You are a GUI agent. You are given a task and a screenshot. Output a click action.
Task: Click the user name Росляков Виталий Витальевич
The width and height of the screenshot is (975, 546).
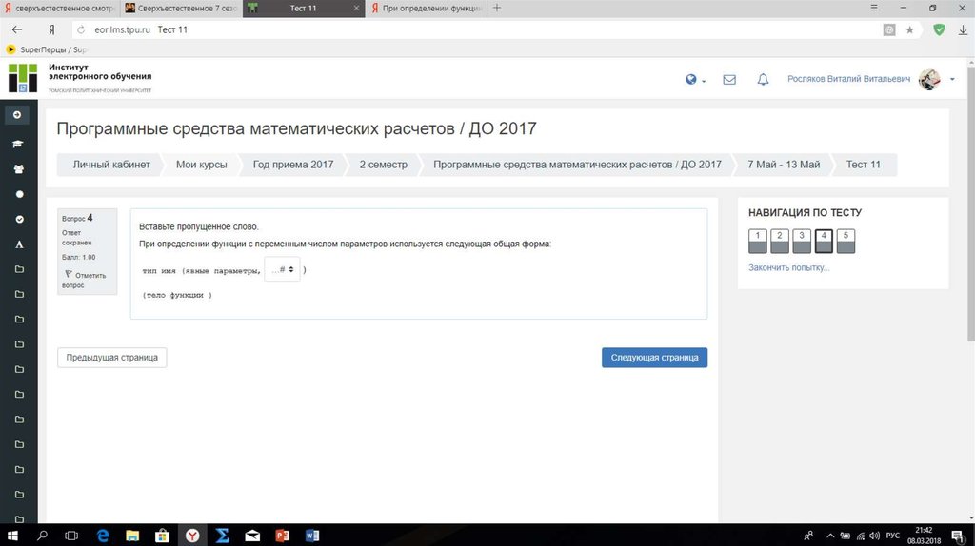(848, 80)
